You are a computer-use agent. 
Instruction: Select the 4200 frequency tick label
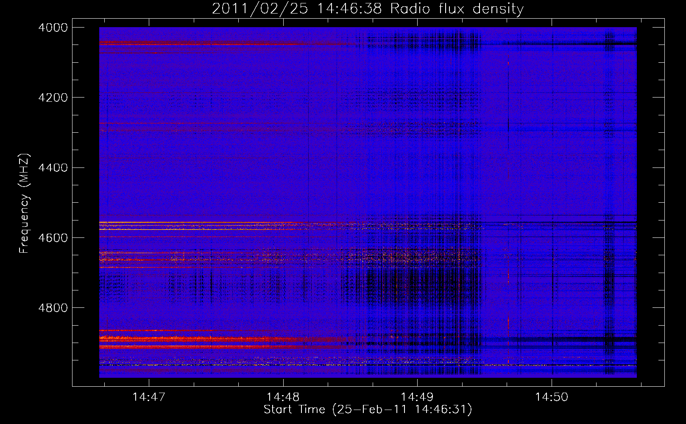(53, 98)
